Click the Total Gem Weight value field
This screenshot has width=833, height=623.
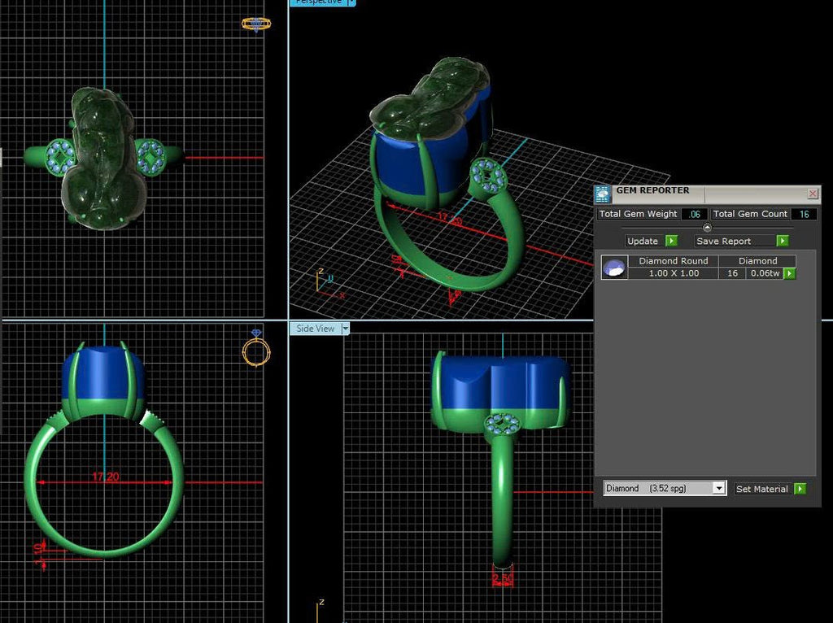click(695, 214)
